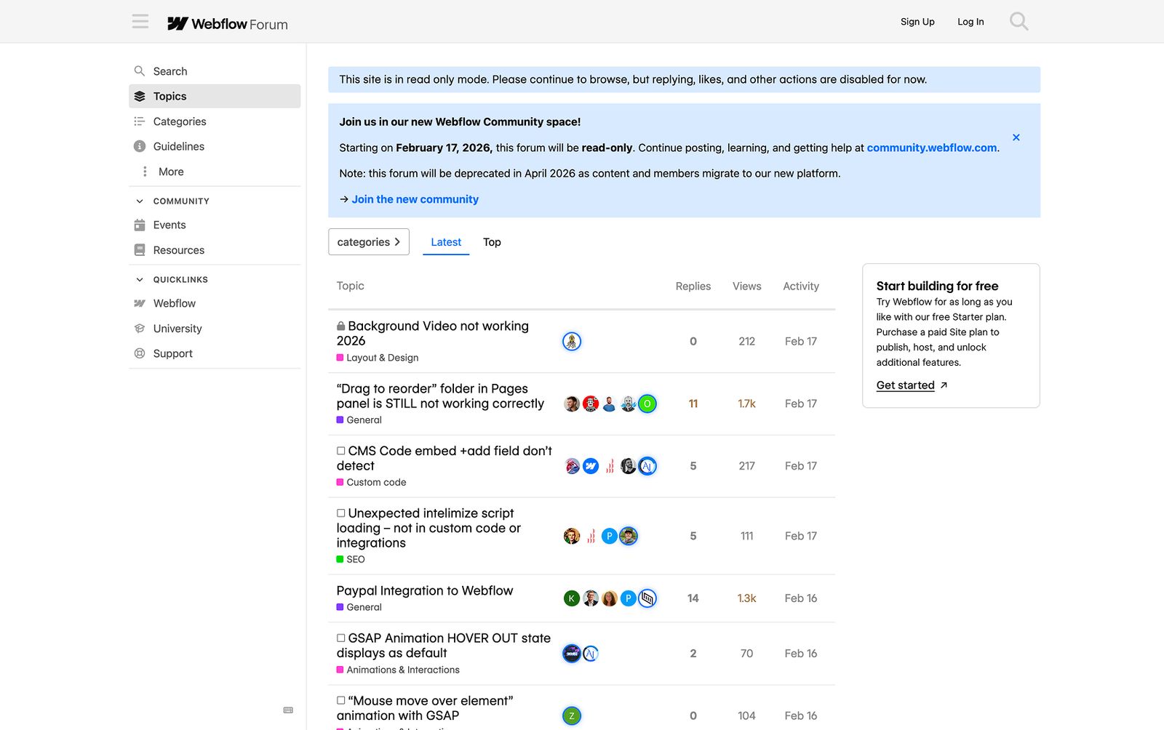Open Resources in the sidebar
Viewport: 1164px width, 730px height.
pyautogui.click(x=215, y=250)
